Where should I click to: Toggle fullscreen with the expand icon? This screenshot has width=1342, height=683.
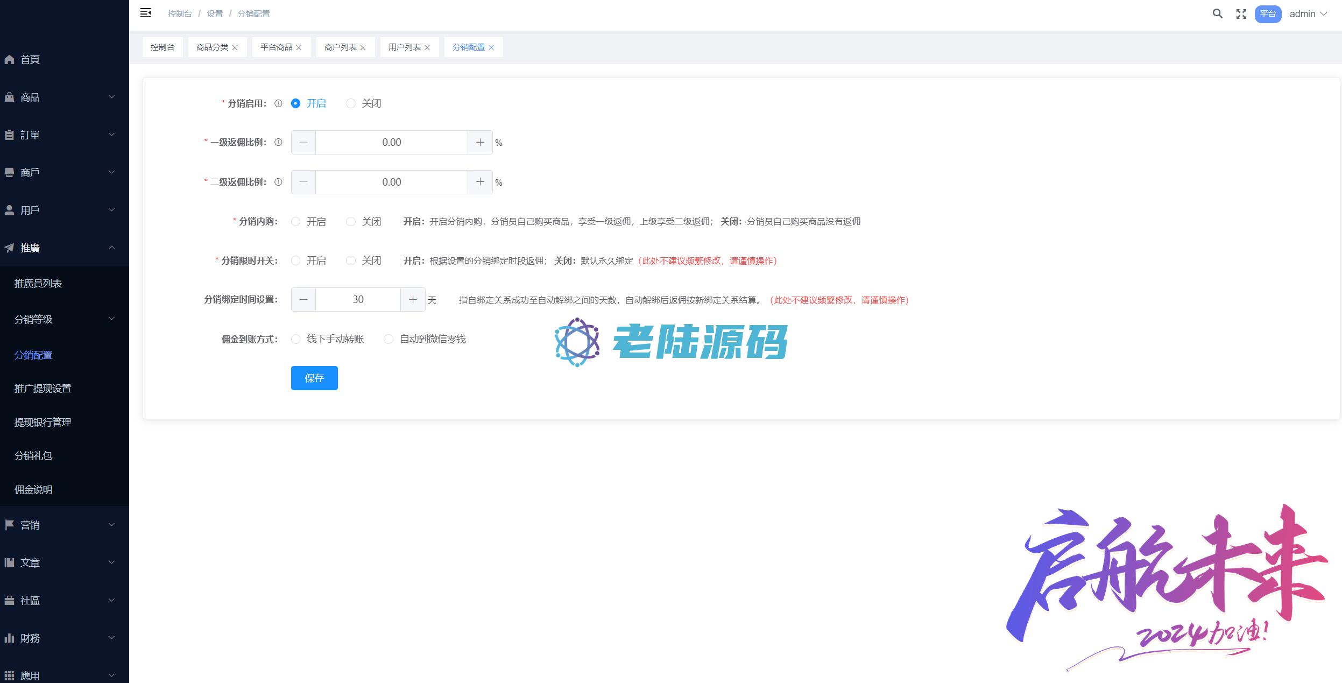(1241, 14)
